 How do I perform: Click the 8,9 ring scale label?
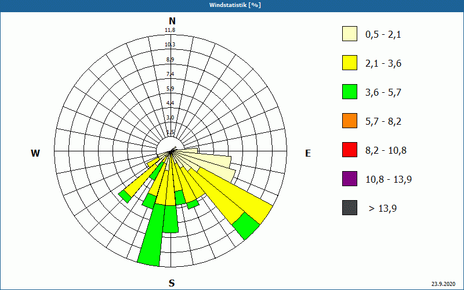tap(170, 60)
